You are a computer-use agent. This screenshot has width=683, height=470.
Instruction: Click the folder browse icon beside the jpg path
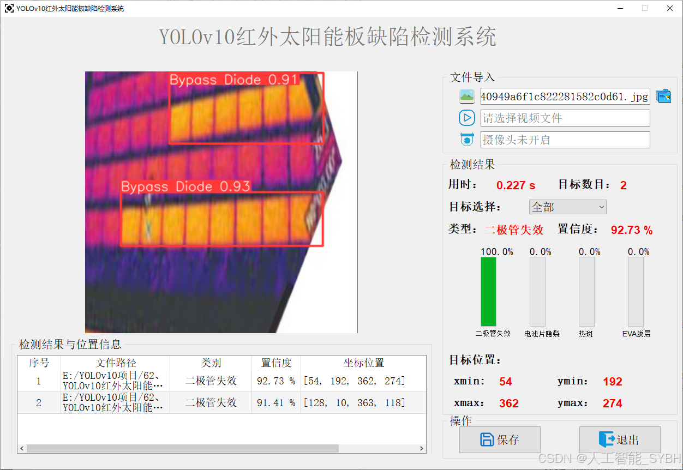click(663, 97)
